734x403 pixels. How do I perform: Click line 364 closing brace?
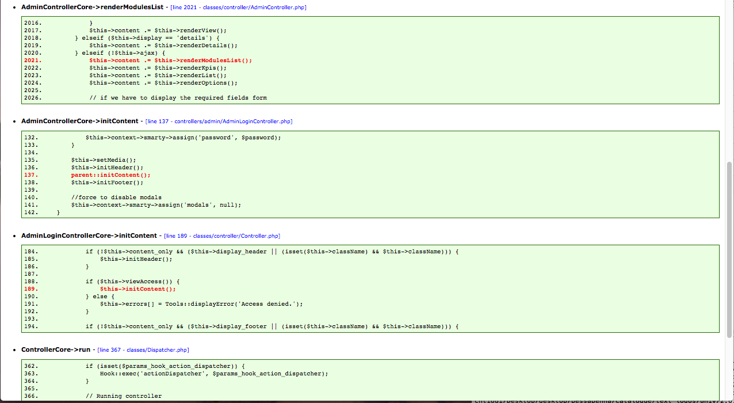pyautogui.click(x=87, y=381)
